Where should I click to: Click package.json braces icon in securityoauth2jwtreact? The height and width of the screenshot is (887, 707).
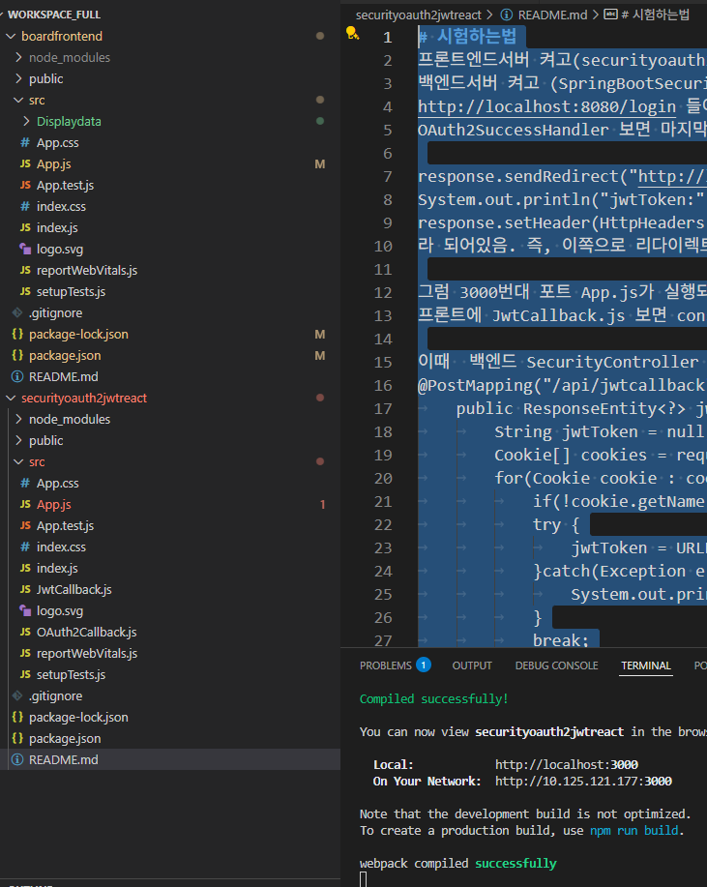tap(17, 738)
